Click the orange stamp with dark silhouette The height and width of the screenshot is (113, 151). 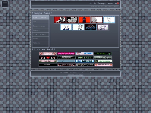tap(84, 20)
